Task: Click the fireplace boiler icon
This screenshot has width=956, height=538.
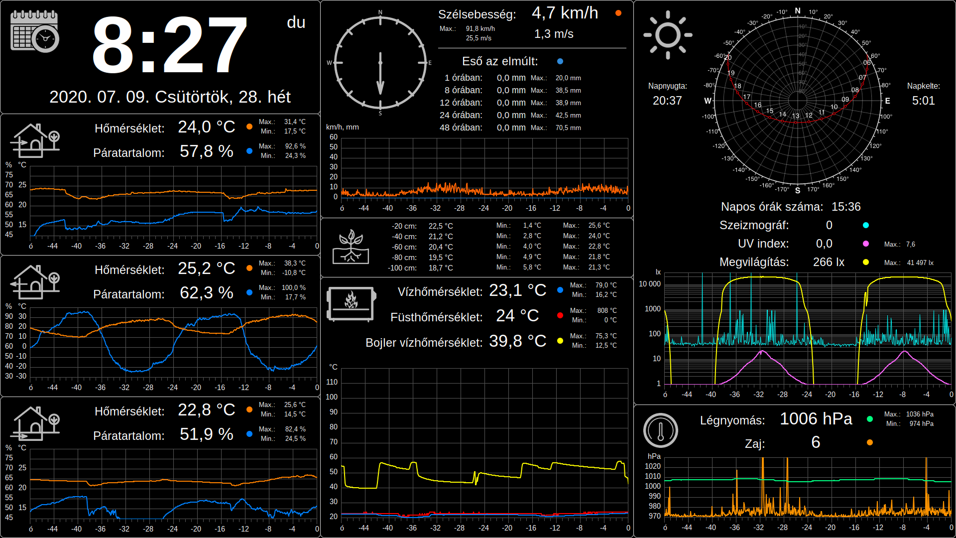Action: [351, 304]
